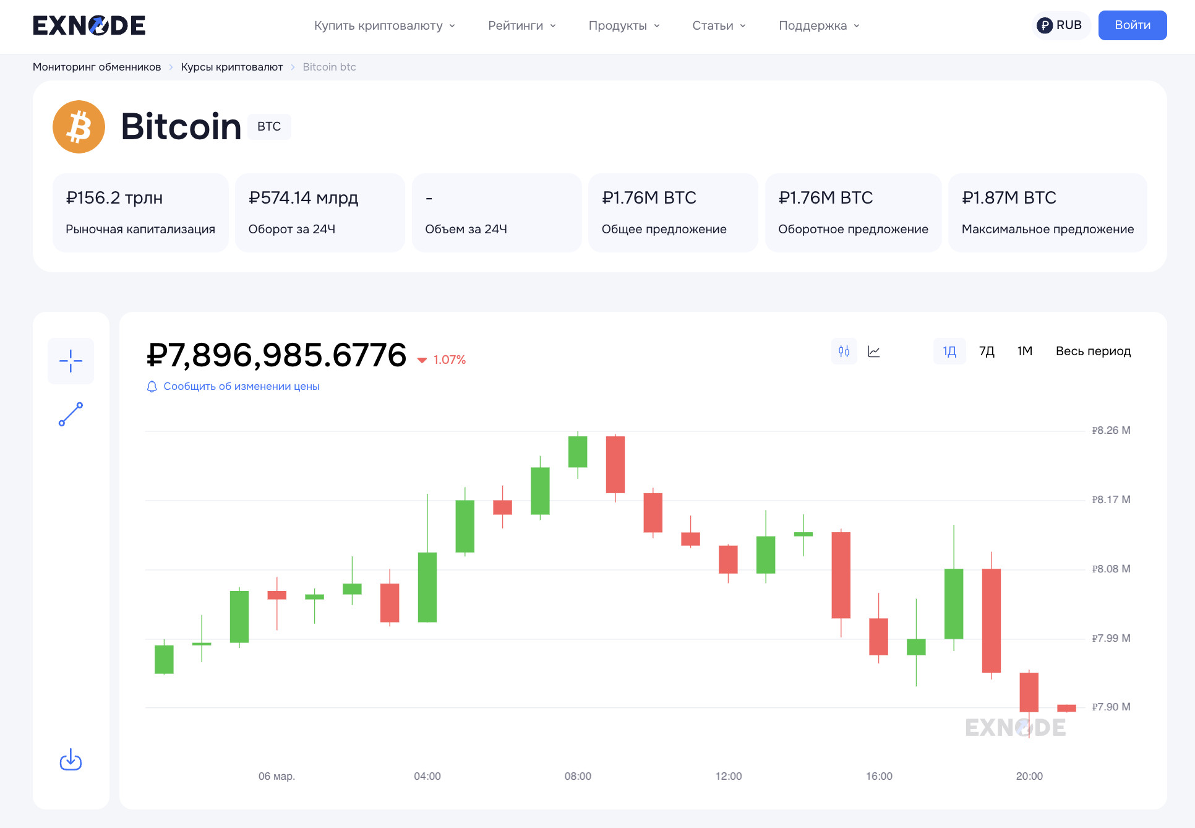
Task: Open the Поддержка menu
Action: coord(819,25)
